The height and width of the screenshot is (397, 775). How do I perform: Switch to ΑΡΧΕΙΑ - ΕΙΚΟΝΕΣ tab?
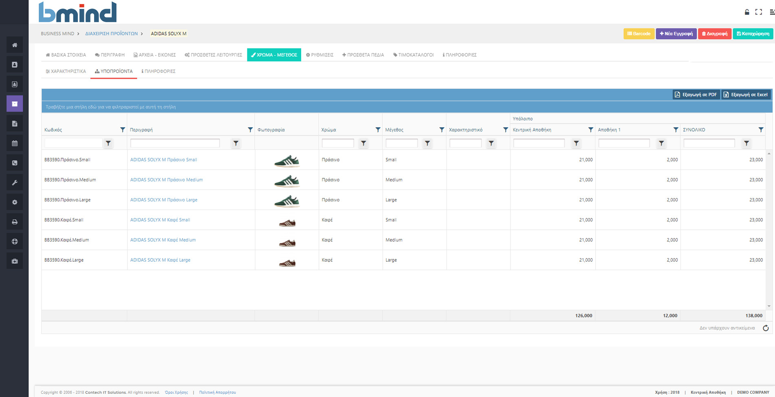(x=155, y=55)
